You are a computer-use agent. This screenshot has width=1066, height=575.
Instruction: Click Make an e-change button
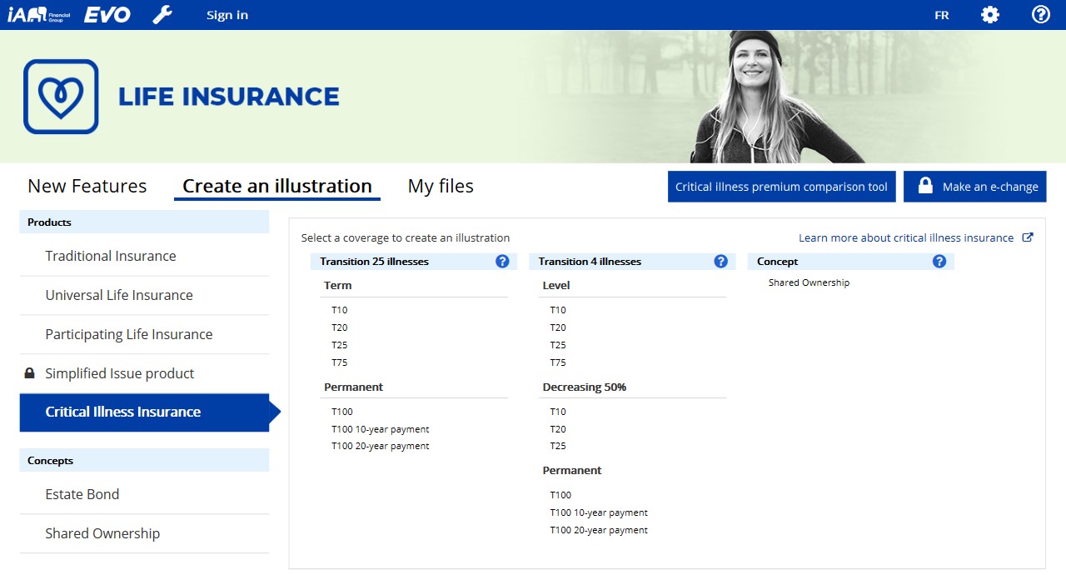pyautogui.click(x=974, y=187)
